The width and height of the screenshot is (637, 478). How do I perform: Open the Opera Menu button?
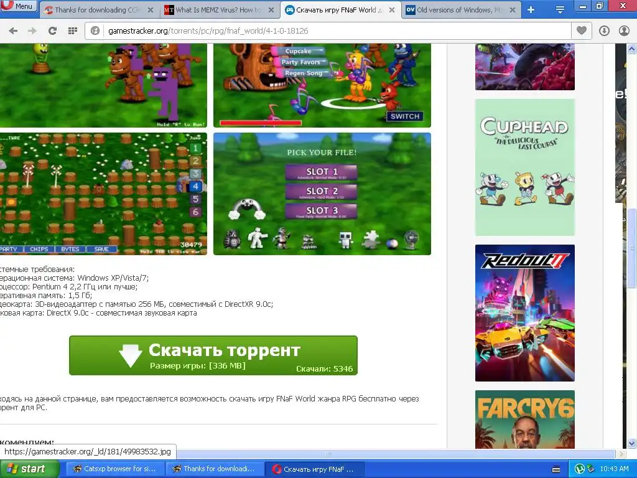[18, 6]
